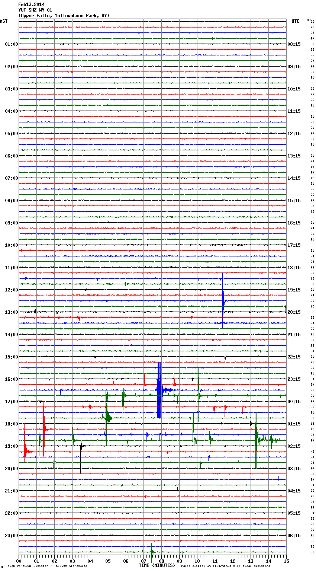Click the 00:15 UTC time label
Viewport: 316px width, 571px height.
[x=294, y=402]
